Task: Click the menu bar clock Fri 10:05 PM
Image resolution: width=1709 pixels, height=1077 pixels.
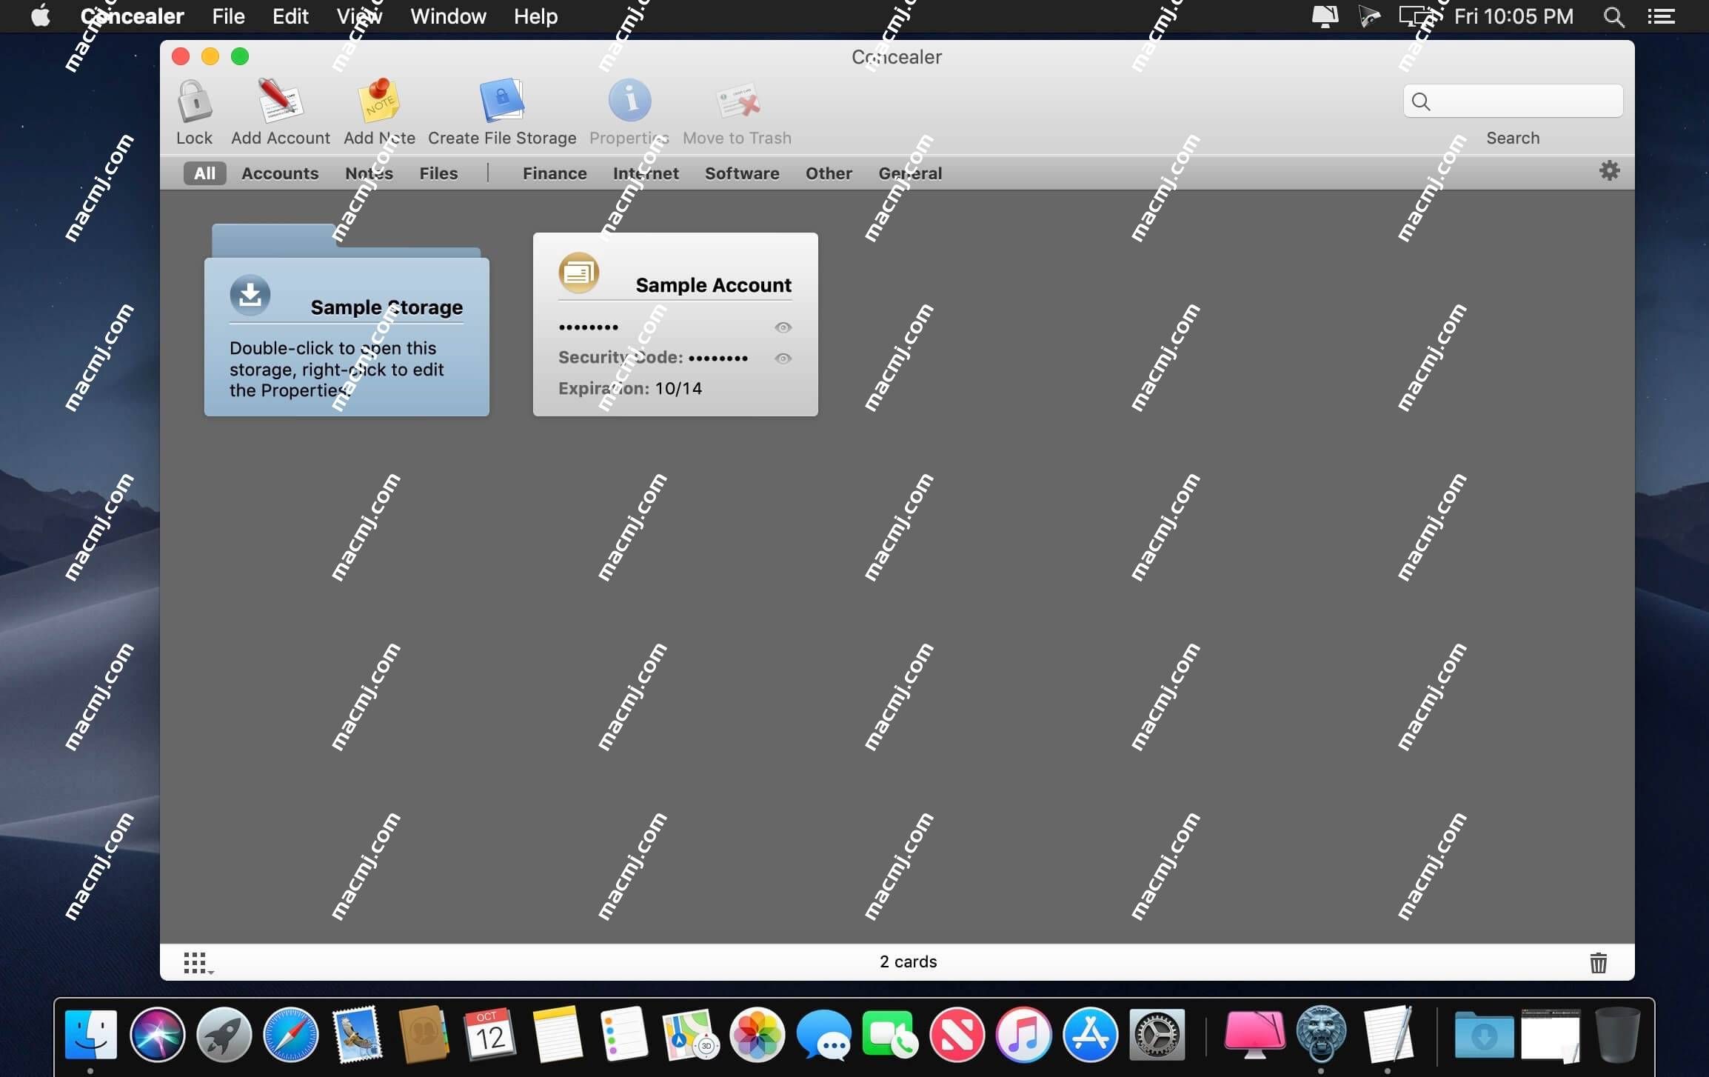Action: (x=1514, y=16)
